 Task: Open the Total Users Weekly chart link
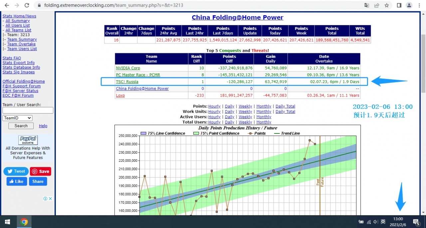[245, 122]
